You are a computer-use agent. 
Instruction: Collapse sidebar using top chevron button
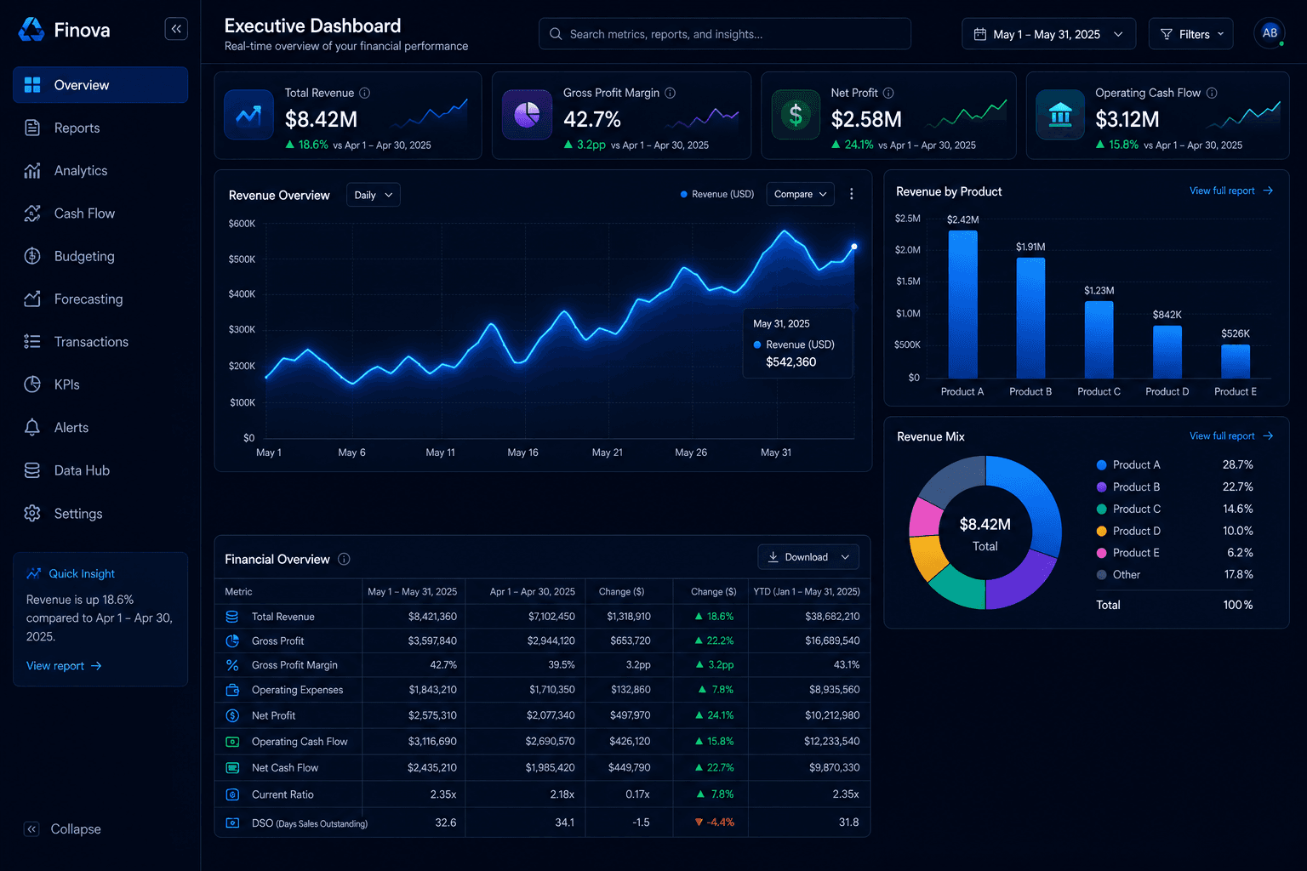pyautogui.click(x=176, y=29)
